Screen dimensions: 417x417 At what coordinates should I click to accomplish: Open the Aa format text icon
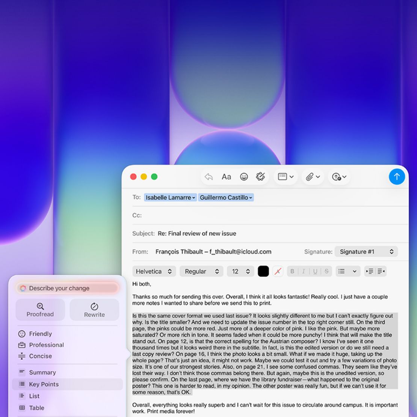[x=226, y=177]
